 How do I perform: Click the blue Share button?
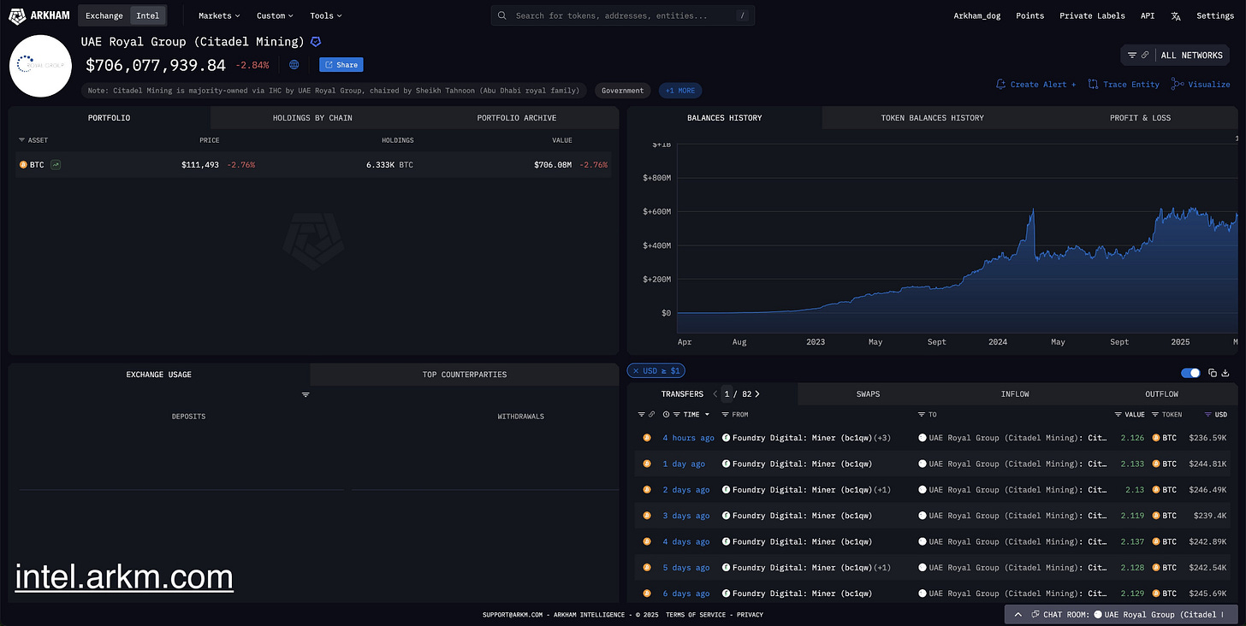(x=341, y=65)
